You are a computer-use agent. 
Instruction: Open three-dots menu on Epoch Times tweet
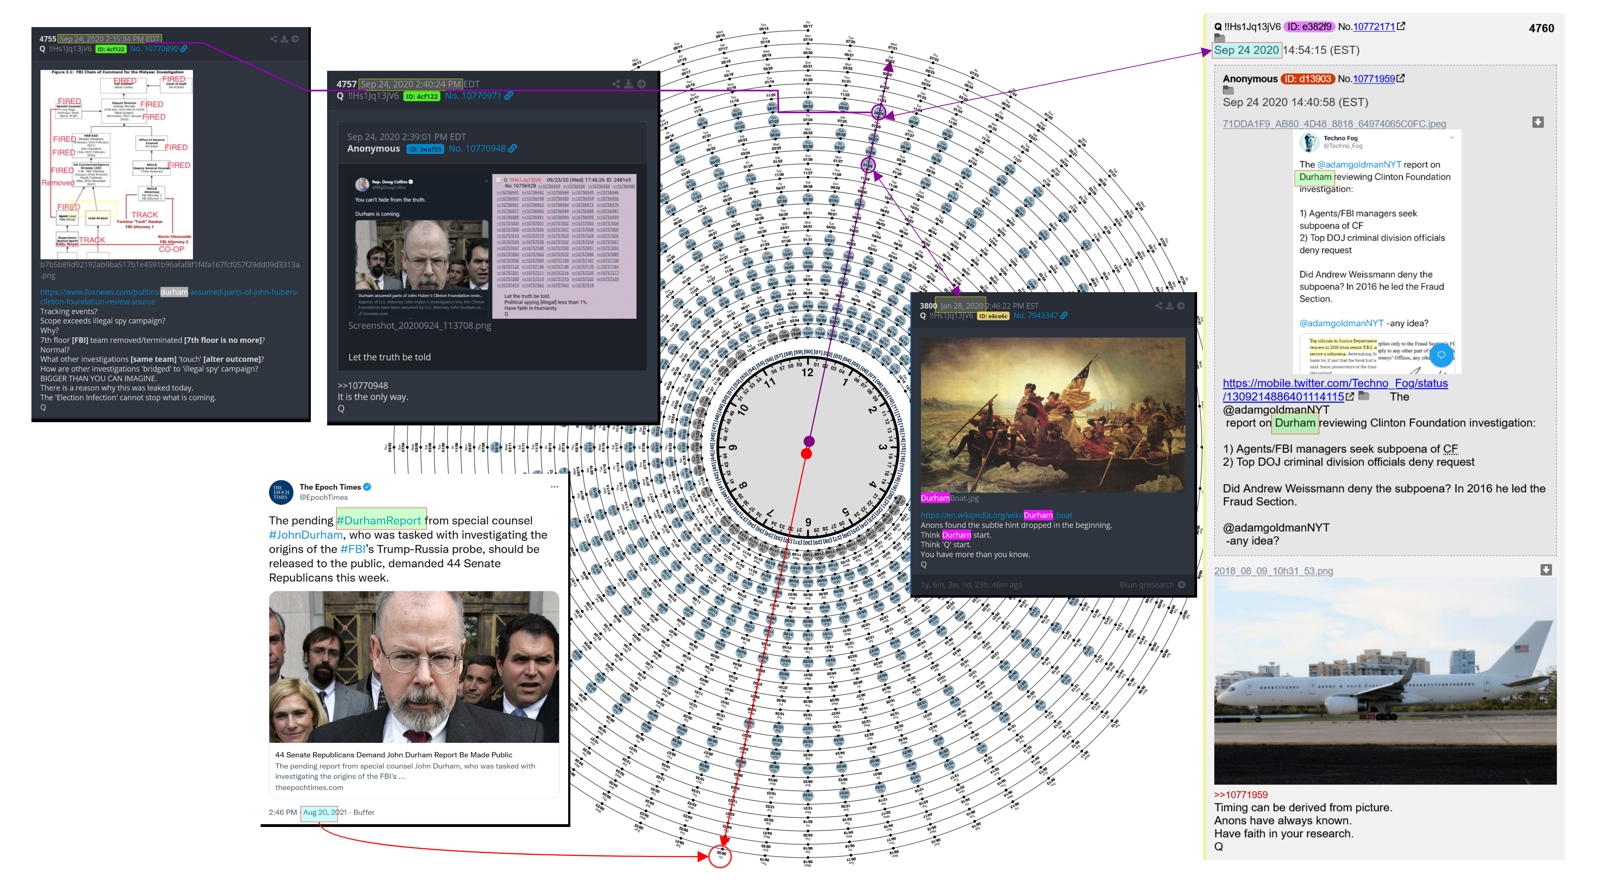(554, 487)
